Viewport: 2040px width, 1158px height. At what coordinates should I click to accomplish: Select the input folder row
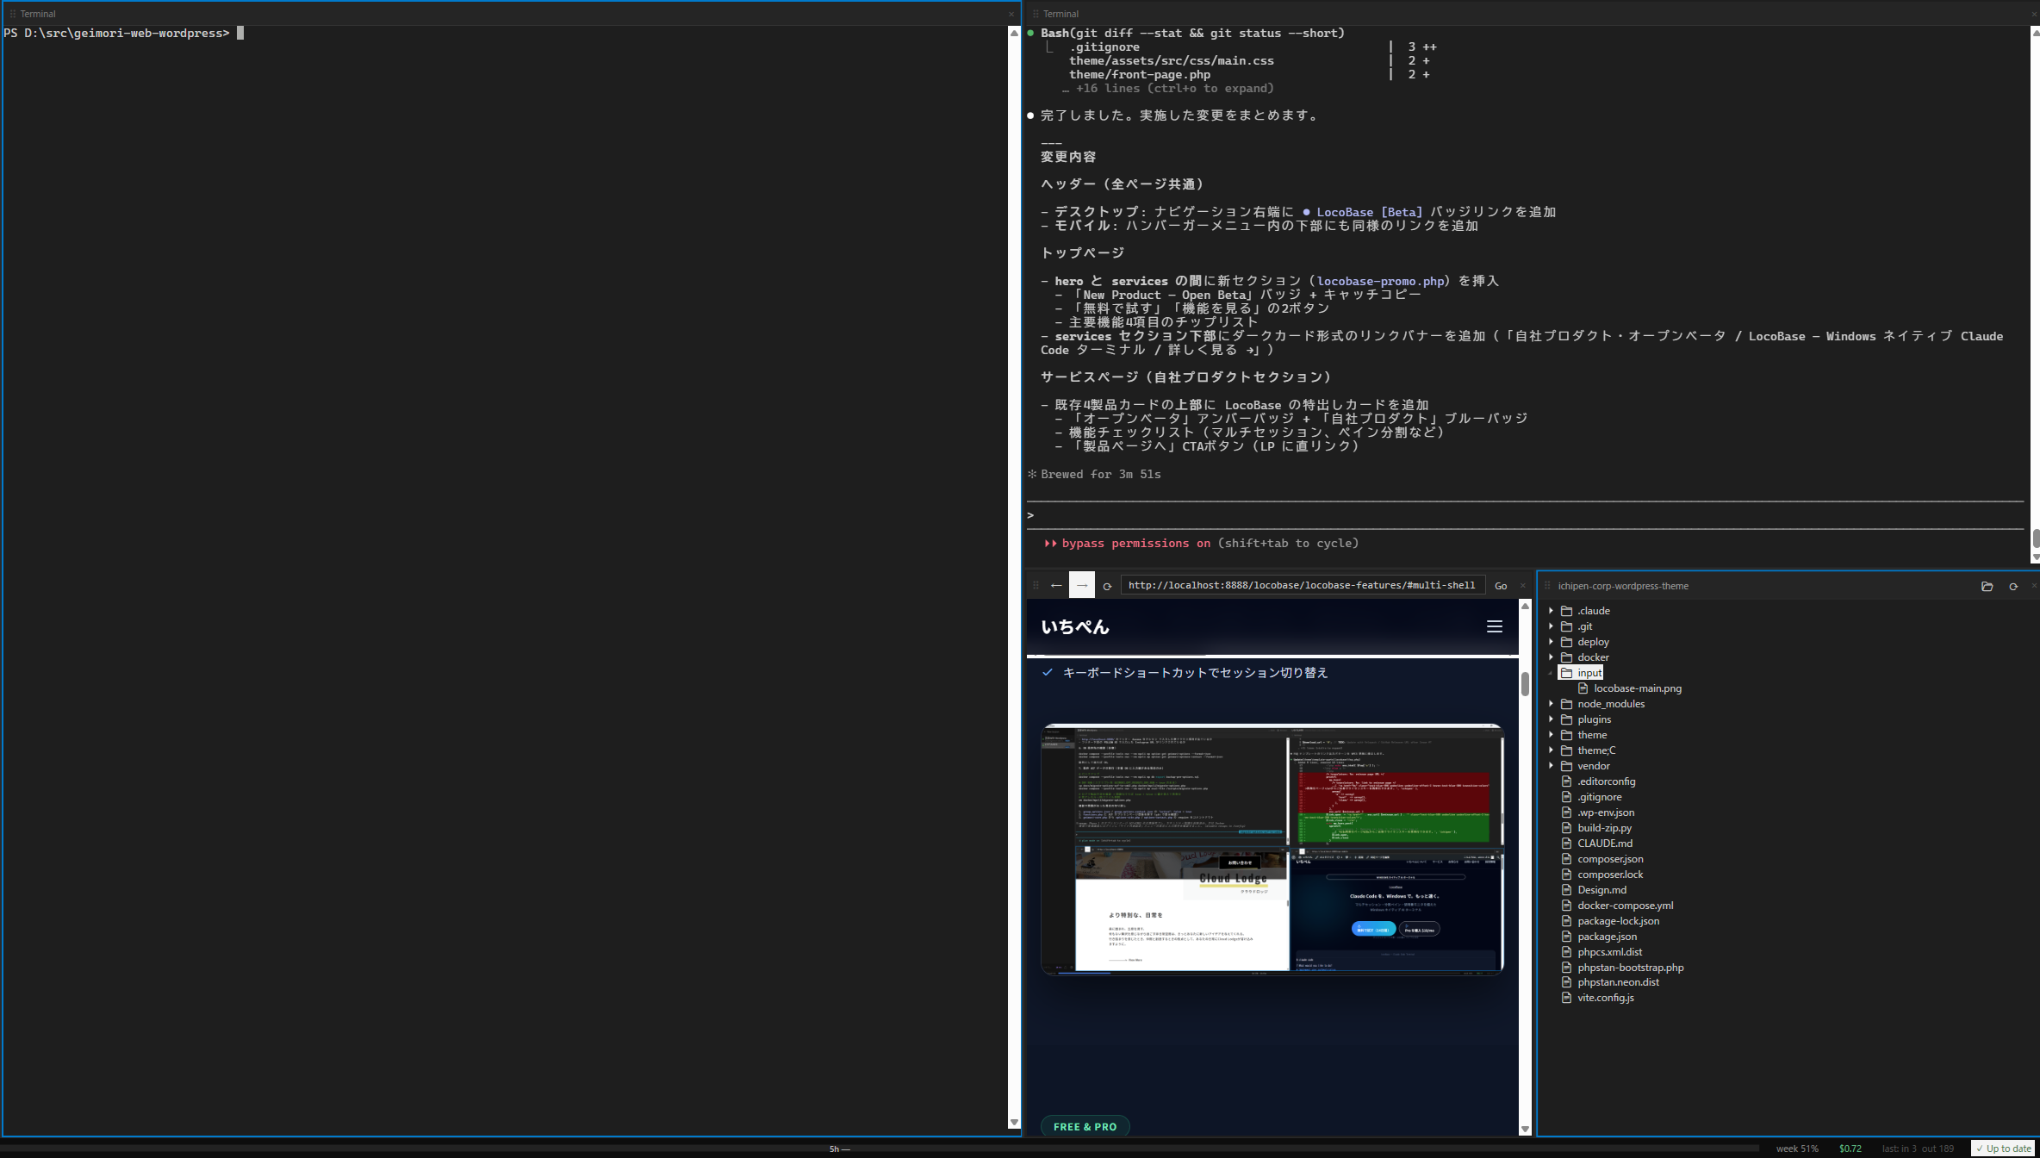coord(1581,673)
